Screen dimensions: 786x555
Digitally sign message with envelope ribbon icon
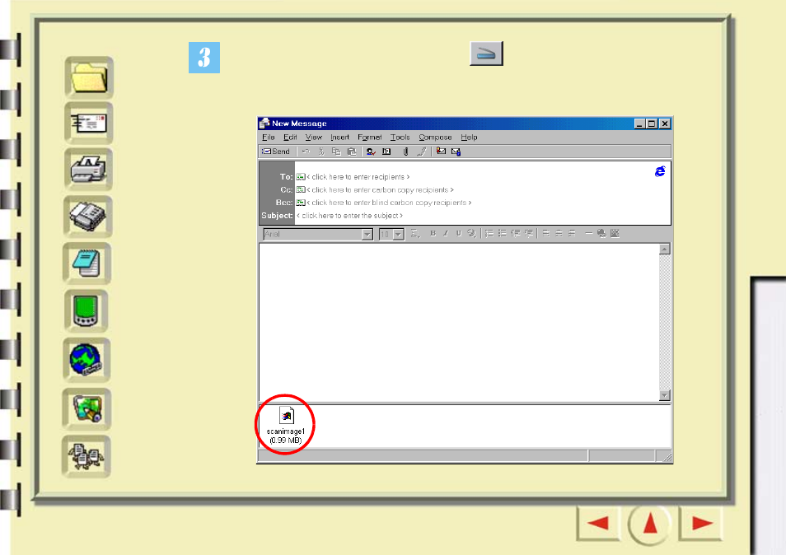point(441,152)
